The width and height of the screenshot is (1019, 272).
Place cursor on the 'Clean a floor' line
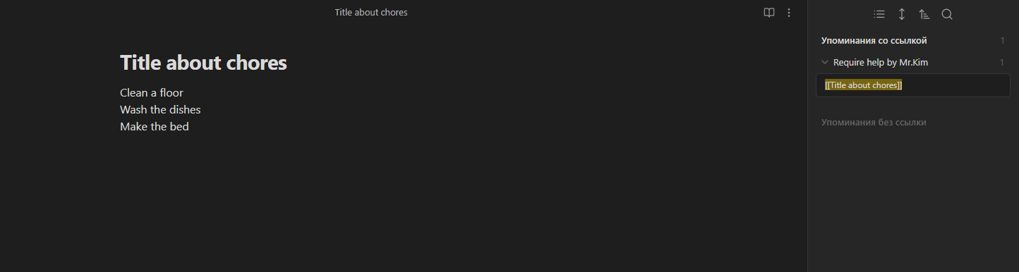click(x=152, y=93)
